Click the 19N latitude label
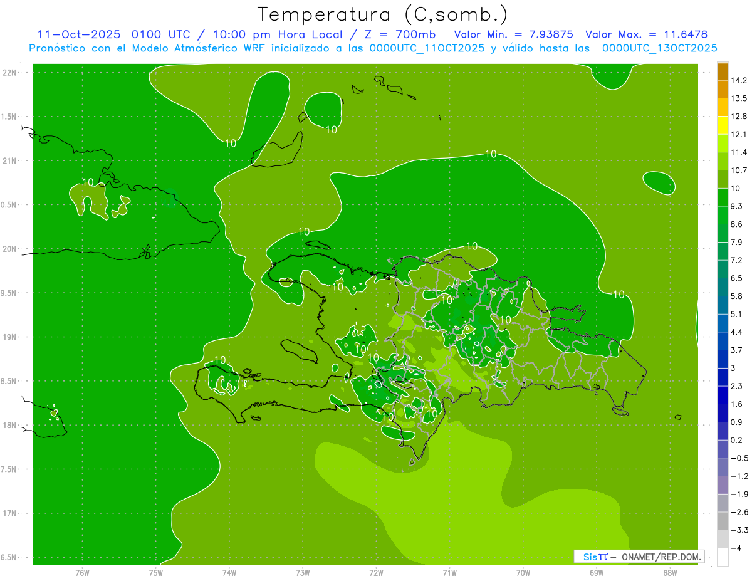This screenshot has height=581, width=752. (x=10, y=337)
